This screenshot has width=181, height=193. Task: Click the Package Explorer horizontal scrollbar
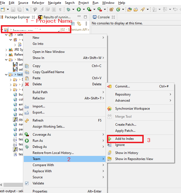13,185
